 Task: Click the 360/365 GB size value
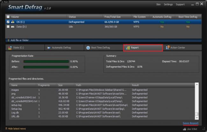tap(111, 27)
